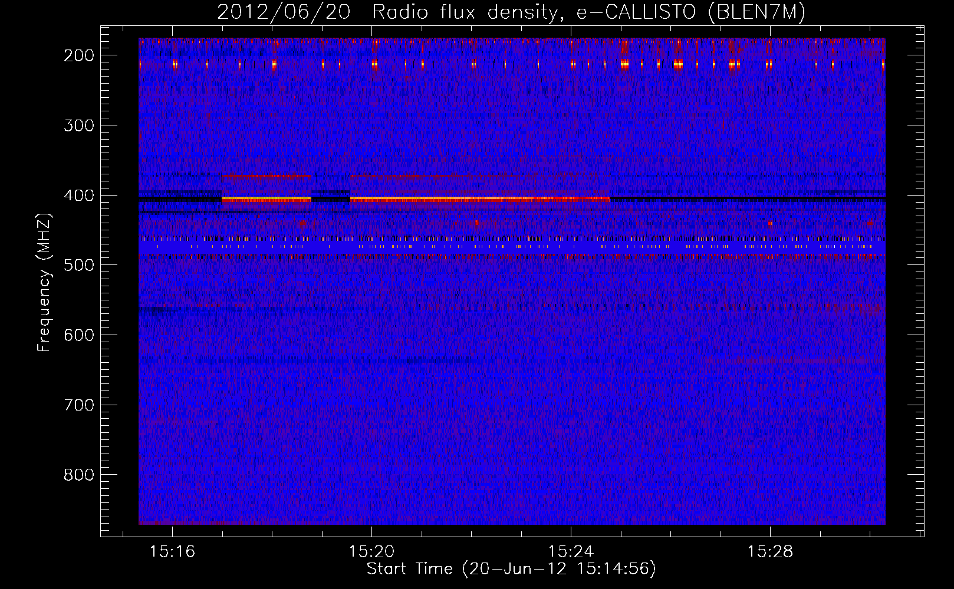Click the 'Start Time (20-Jun-12 15:14:56)' label

click(x=511, y=569)
